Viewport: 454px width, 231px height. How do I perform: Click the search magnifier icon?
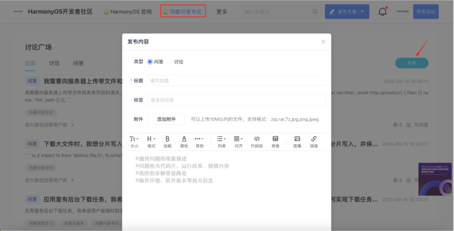tap(315, 11)
